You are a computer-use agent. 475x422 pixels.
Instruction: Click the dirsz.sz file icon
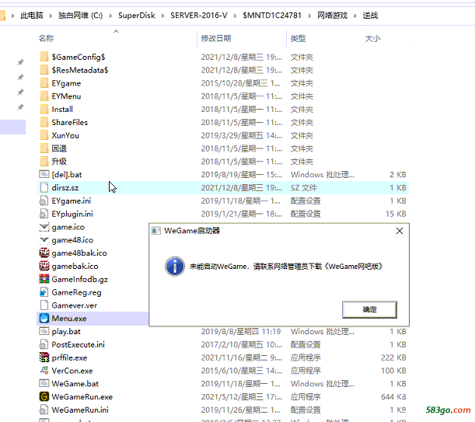pyautogui.click(x=44, y=187)
